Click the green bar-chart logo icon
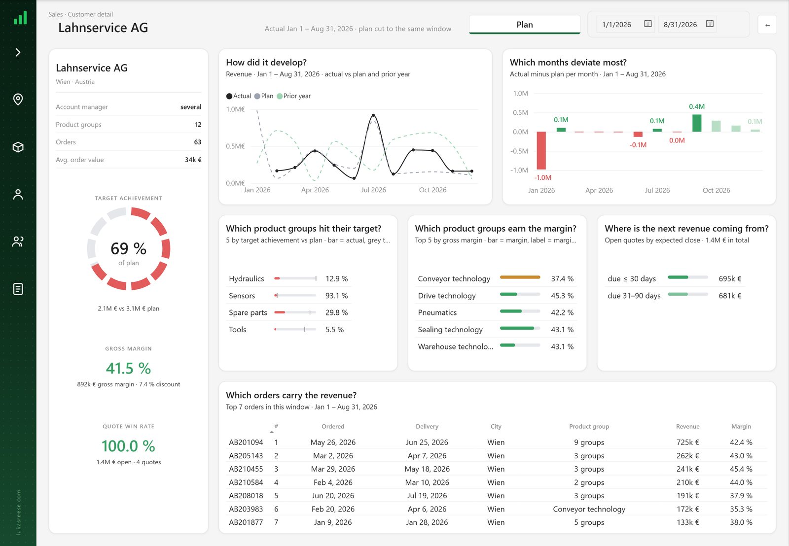 point(20,18)
